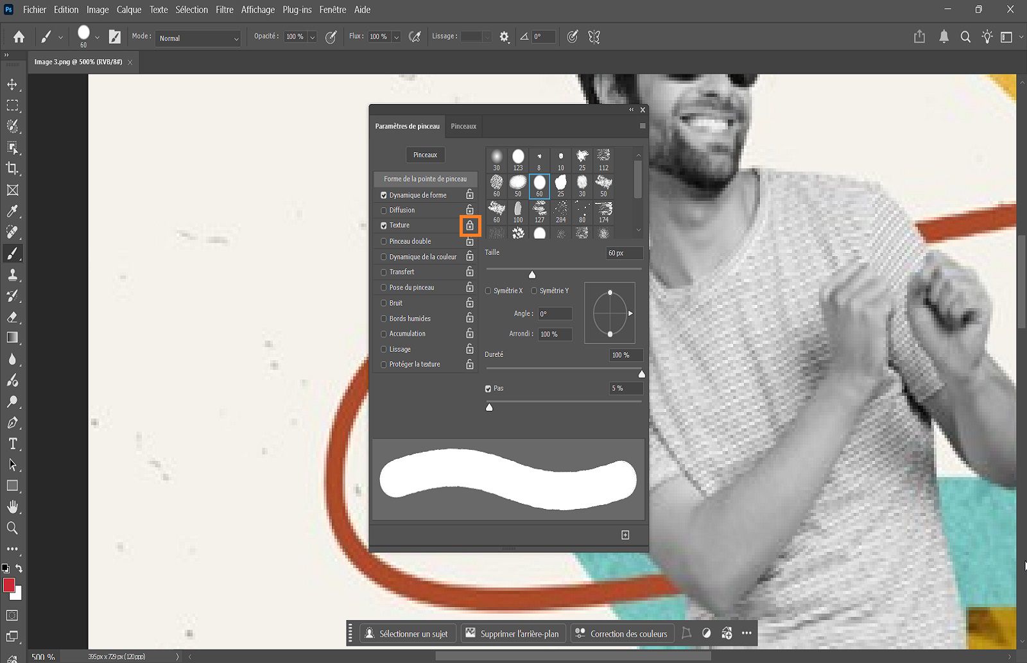Image resolution: width=1027 pixels, height=663 pixels.
Task: Switch to the Pinceaux tab
Action: click(x=463, y=126)
